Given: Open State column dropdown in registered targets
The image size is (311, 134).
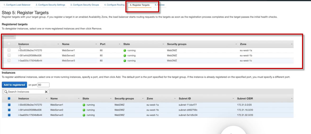Looking at the screenshot, I should pos(163,44).
